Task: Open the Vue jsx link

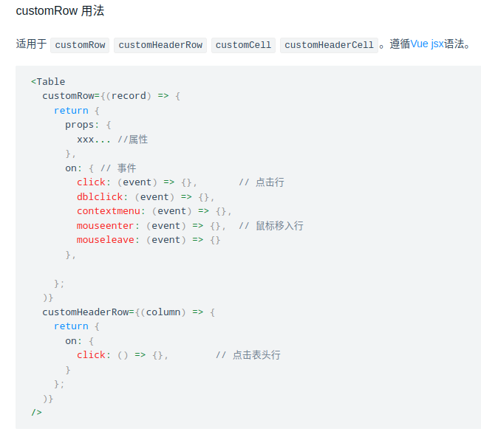Action: click(427, 44)
